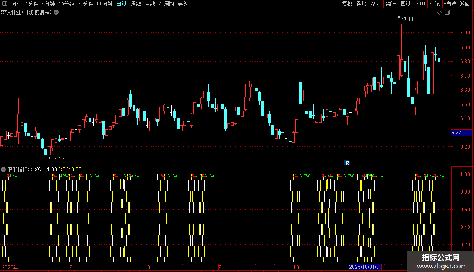Click the 7.11 high price label

(x=409, y=19)
